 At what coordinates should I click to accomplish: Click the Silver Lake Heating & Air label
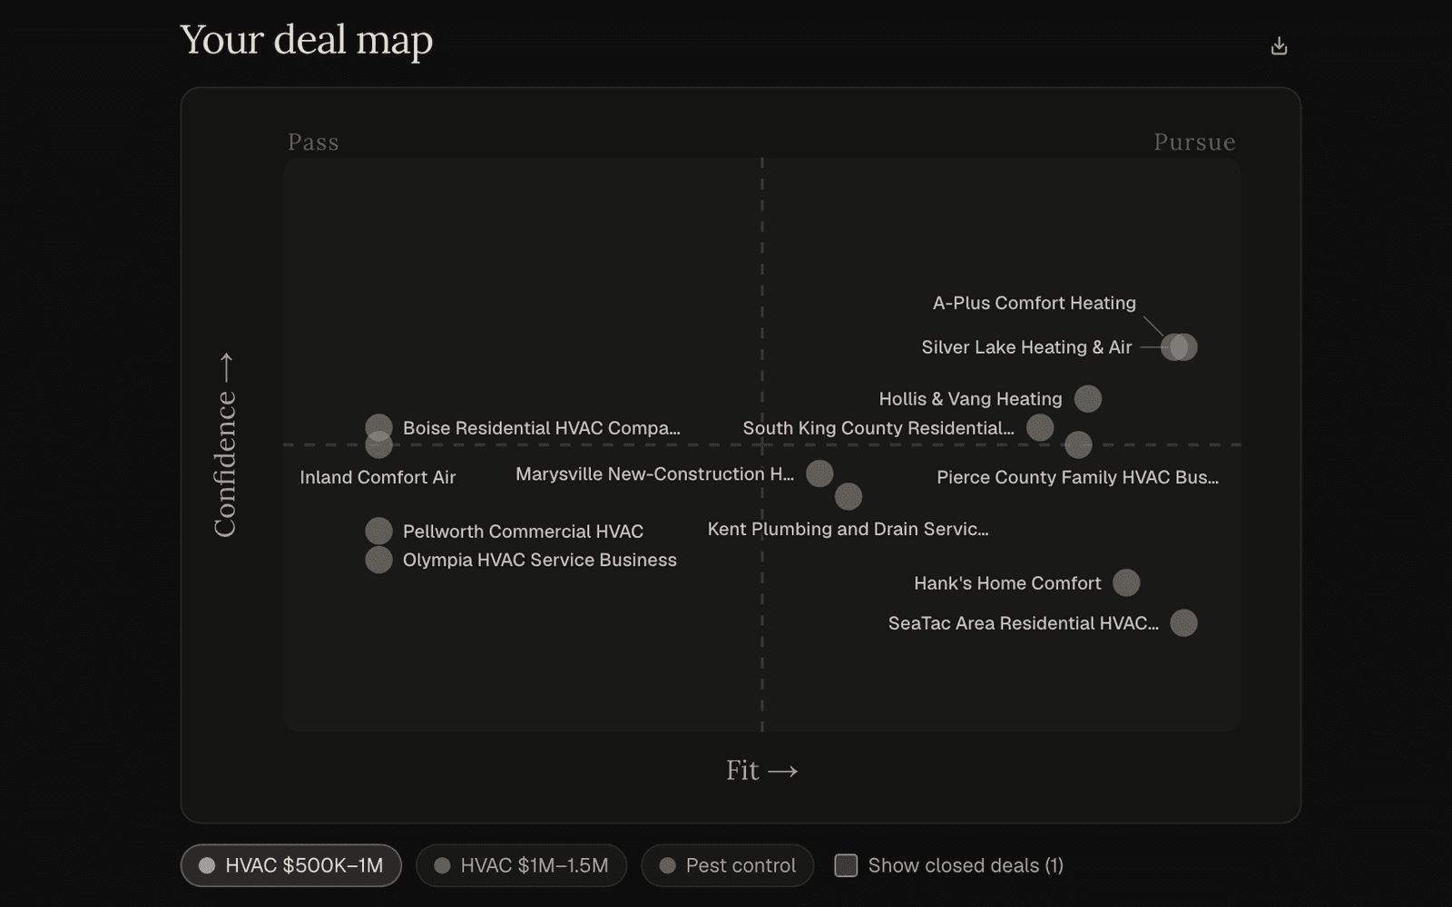[1026, 347]
